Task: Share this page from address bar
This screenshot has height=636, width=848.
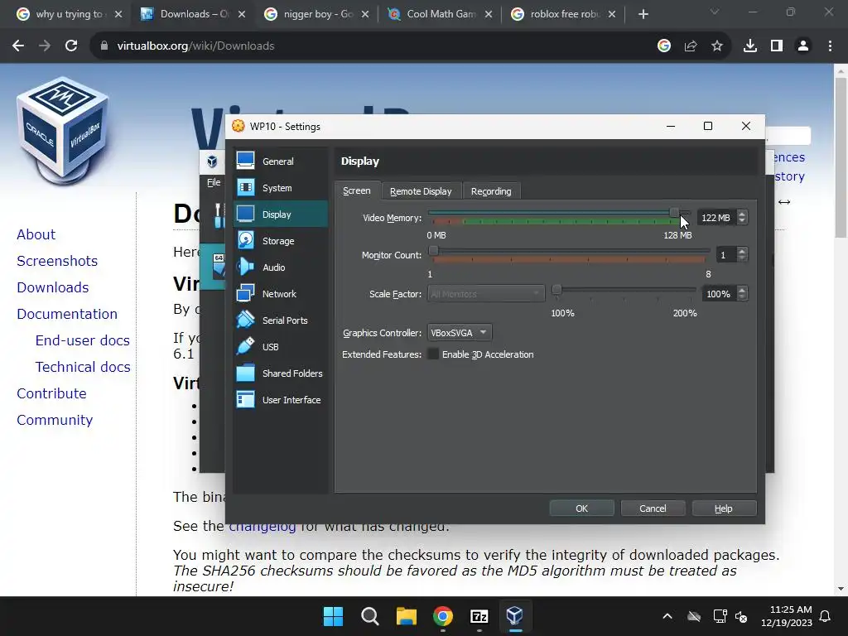Action: click(691, 46)
